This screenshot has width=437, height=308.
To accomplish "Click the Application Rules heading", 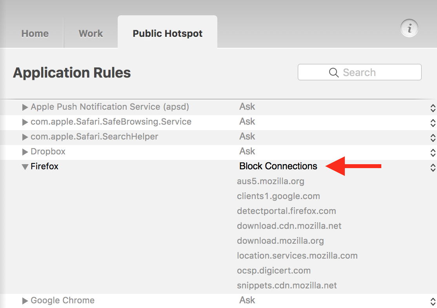I will point(72,73).
